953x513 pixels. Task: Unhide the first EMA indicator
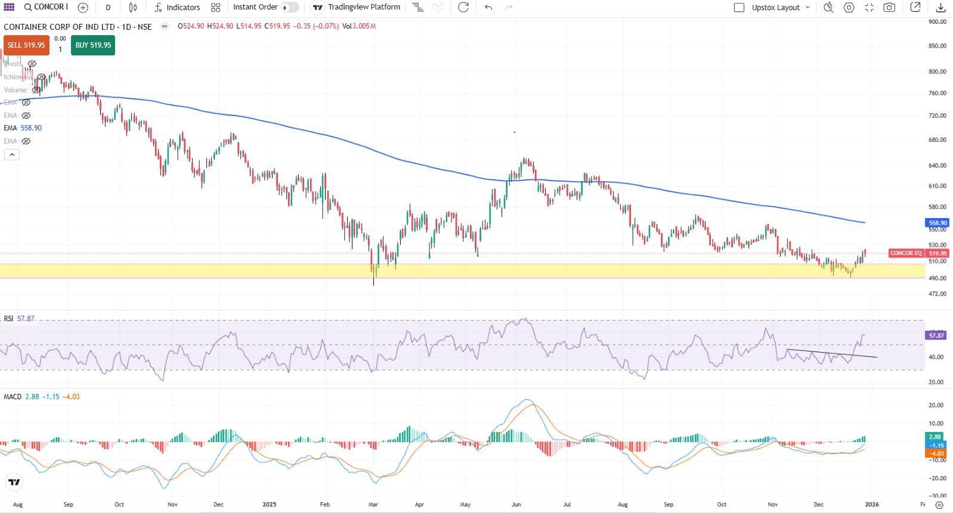(x=26, y=102)
